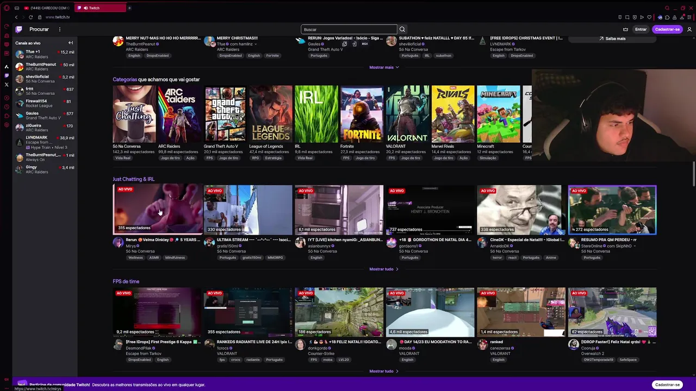
Task: Click the Entrar login button
Action: [x=641, y=29]
